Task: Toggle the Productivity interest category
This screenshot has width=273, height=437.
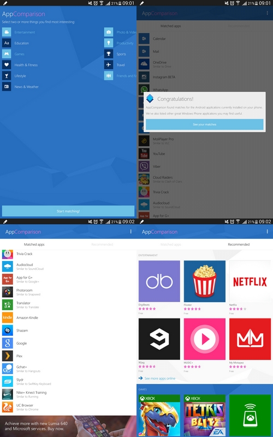Action: click(x=119, y=43)
